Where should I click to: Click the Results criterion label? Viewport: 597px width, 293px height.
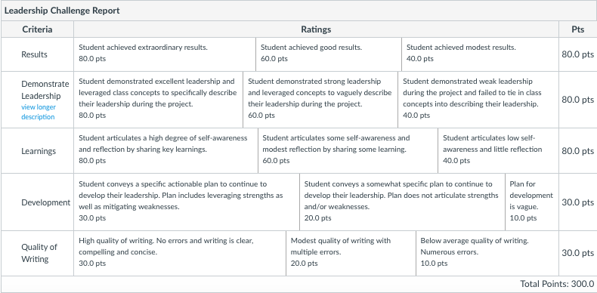coord(34,54)
